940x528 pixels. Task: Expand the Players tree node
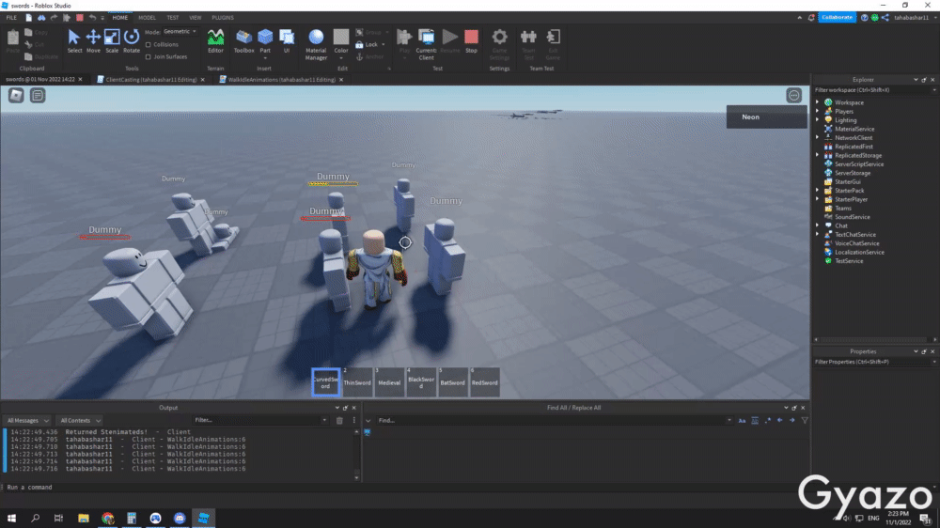pos(818,112)
